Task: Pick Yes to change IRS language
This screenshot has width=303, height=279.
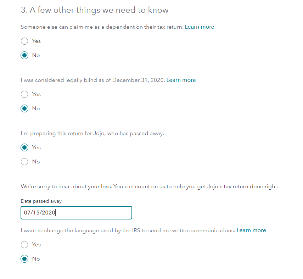Action: (24, 245)
